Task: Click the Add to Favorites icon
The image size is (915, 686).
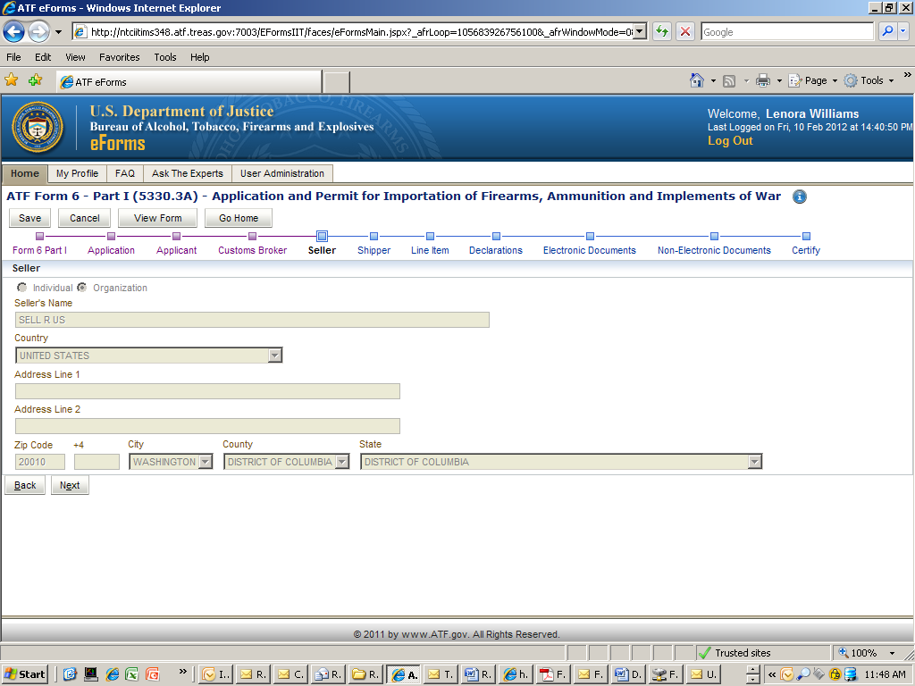Action: (x=35, y=79)
